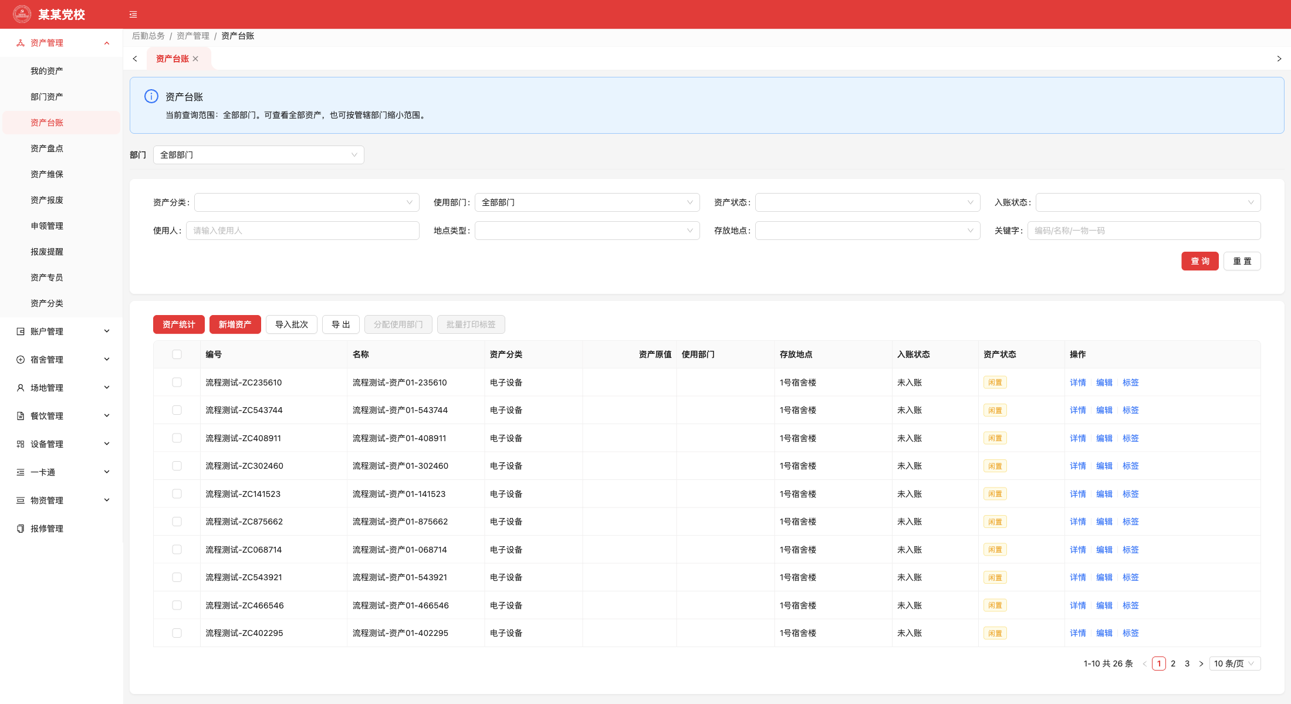Check the row 流程测试-ZC235610
Screen dimensions: 1291x704
pos(177,383)
